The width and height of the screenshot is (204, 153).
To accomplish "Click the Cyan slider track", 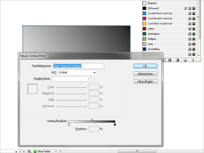I will click(71, 87).
